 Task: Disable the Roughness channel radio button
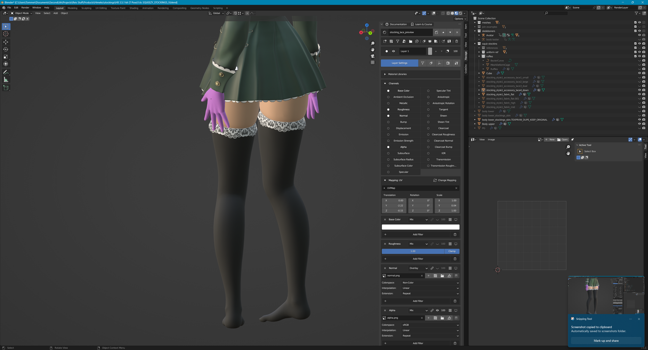pyautogui.click(x=388, y=110)
